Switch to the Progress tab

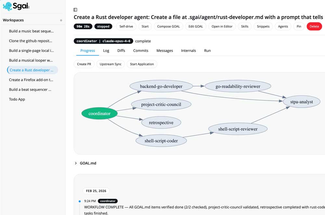pyautogui.click(x=88, y=51)
